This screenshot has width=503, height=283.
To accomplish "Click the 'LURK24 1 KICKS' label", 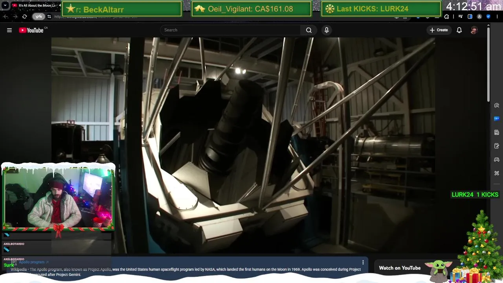I will coord(475,195).
